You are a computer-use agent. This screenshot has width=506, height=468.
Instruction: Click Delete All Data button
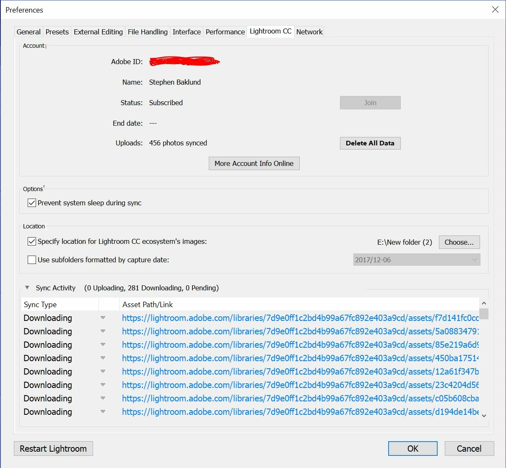[370, 143]
